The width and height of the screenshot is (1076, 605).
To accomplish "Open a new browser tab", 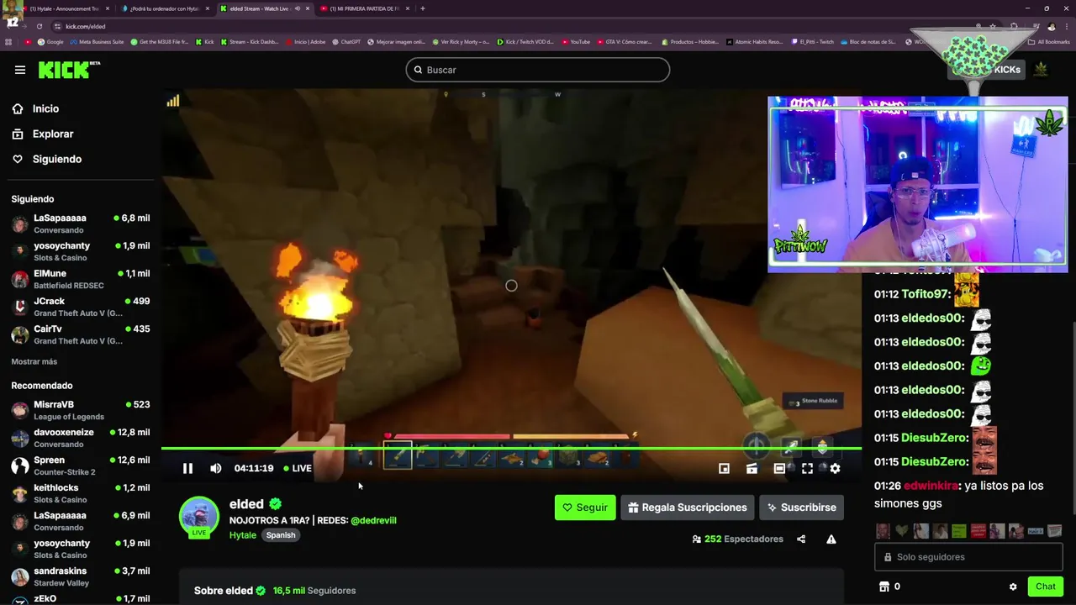I will [x=422, y=8].
